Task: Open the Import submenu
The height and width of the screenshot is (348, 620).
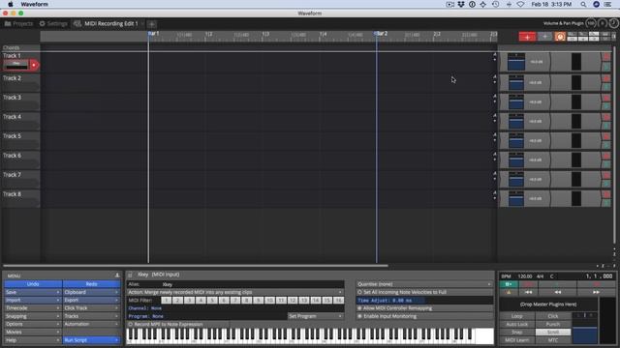Action: pos(33,301)
